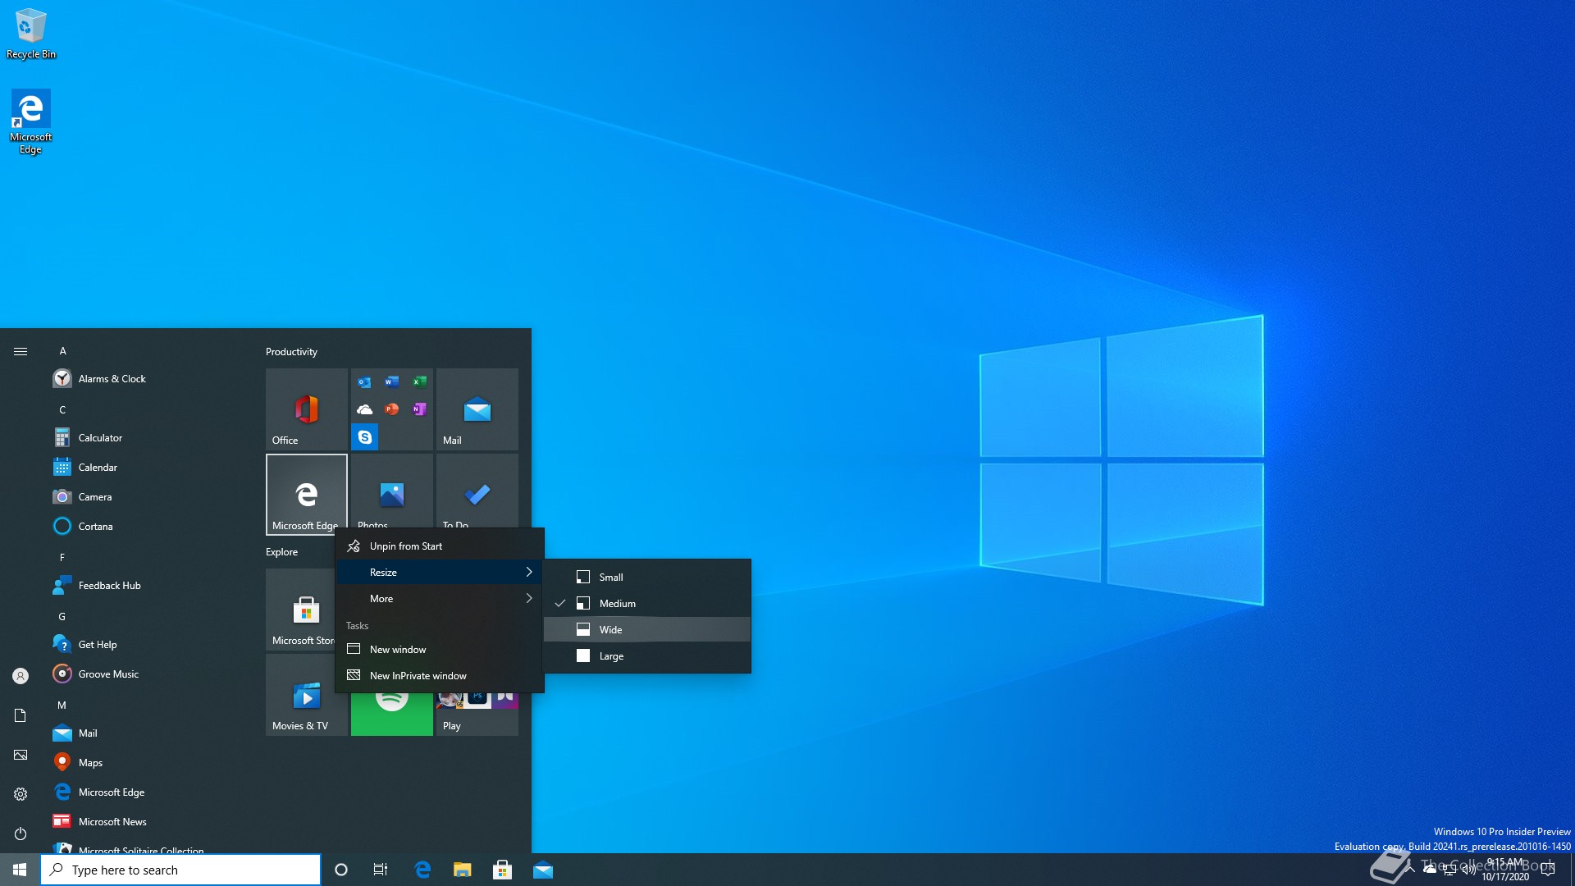Open the To Do tile

click(477, 491)
